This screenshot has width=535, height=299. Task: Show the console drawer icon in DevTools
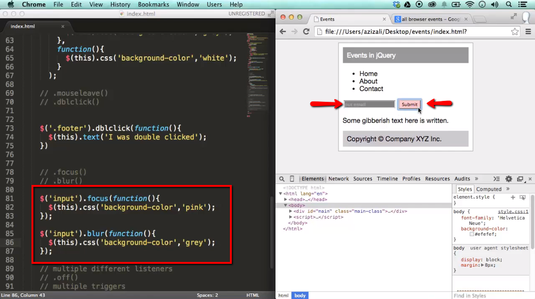point(496,179)
